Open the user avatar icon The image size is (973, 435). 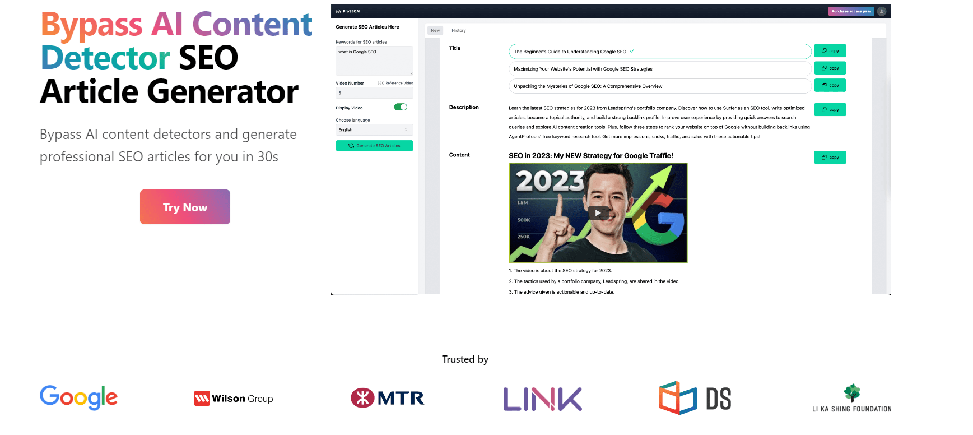click(881, 11)
